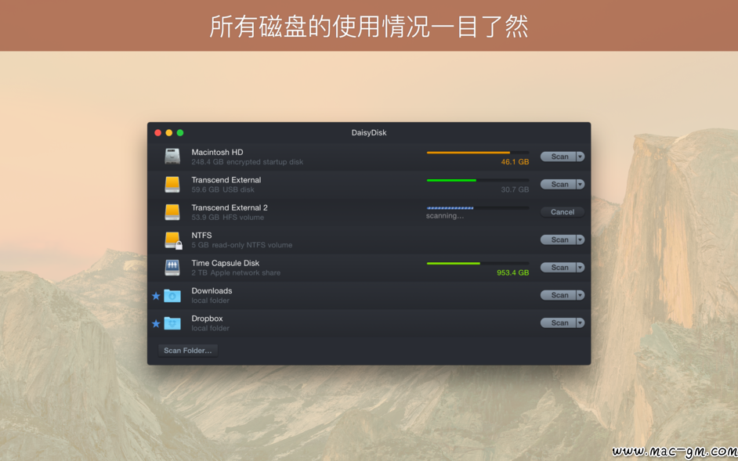
Task: Click the Time Capsule Disk icon
Action: pyautogui.click(x=172, y=268)
